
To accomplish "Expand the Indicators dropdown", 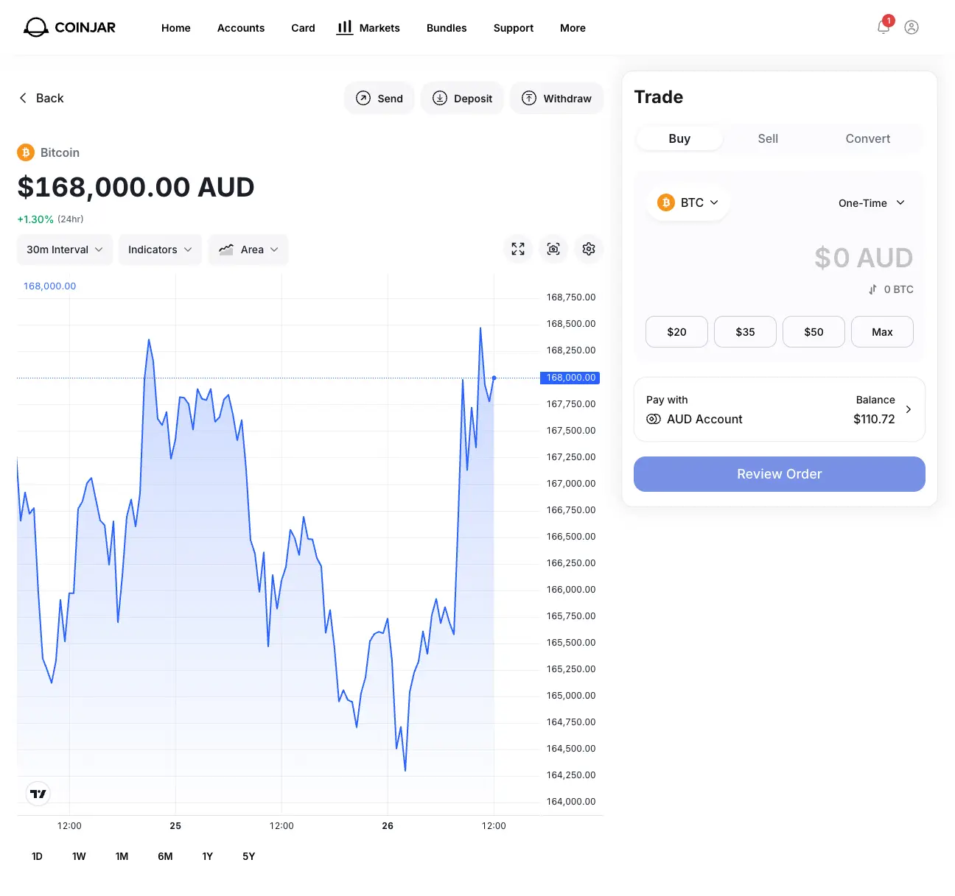I will point(160,250).
